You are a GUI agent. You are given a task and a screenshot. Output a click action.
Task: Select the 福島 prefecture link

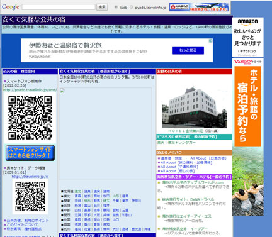click(x=125, y=196)
